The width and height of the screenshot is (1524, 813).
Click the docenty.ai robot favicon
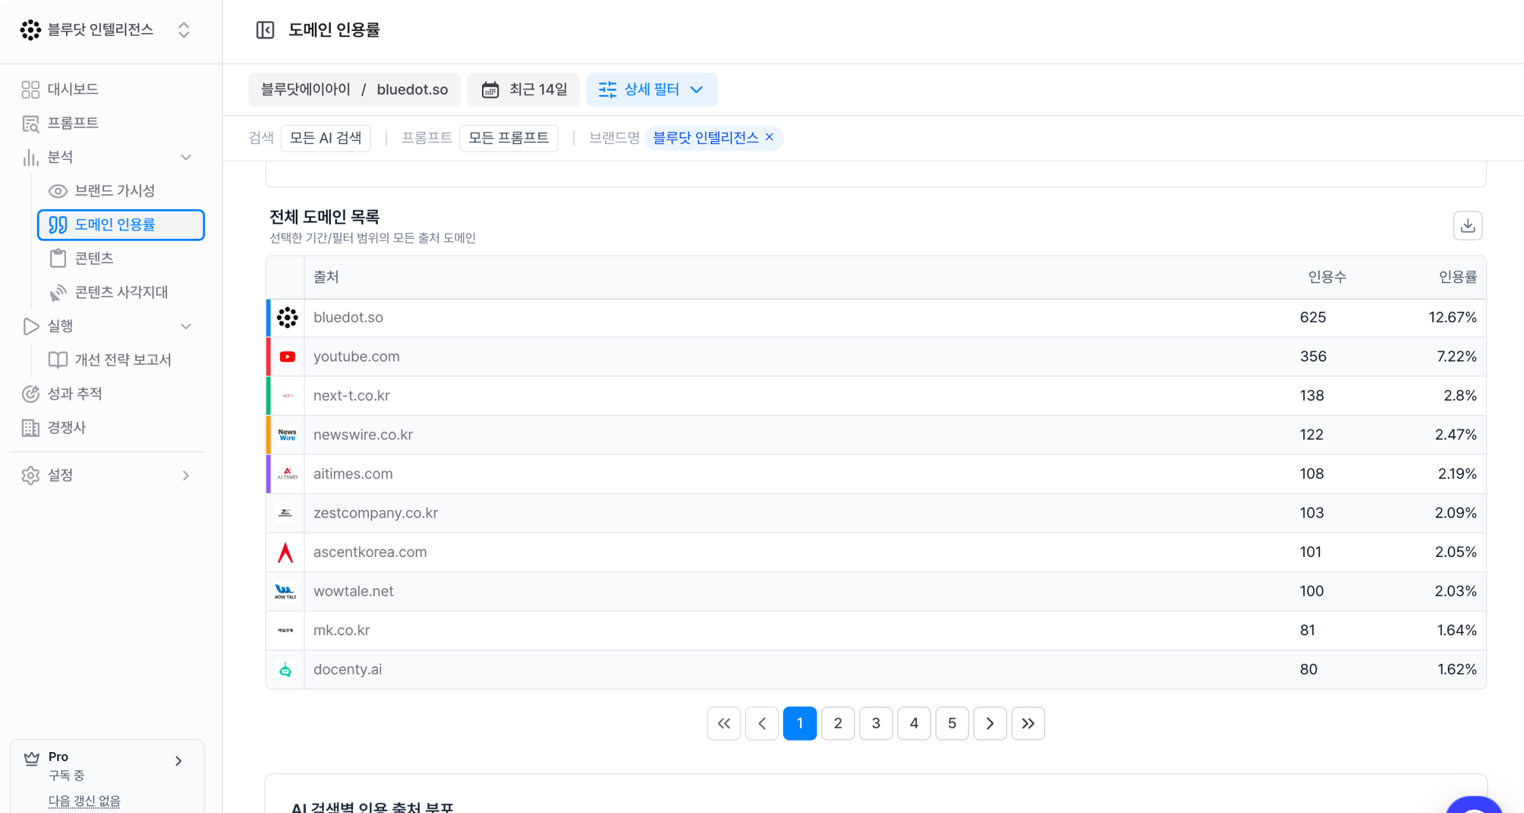(285, 669)
